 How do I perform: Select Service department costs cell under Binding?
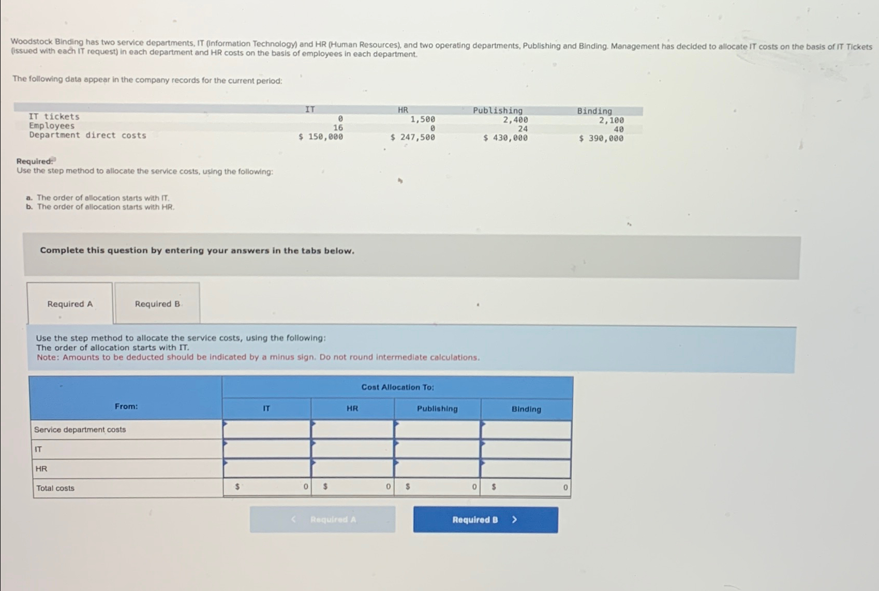point(526,430)
